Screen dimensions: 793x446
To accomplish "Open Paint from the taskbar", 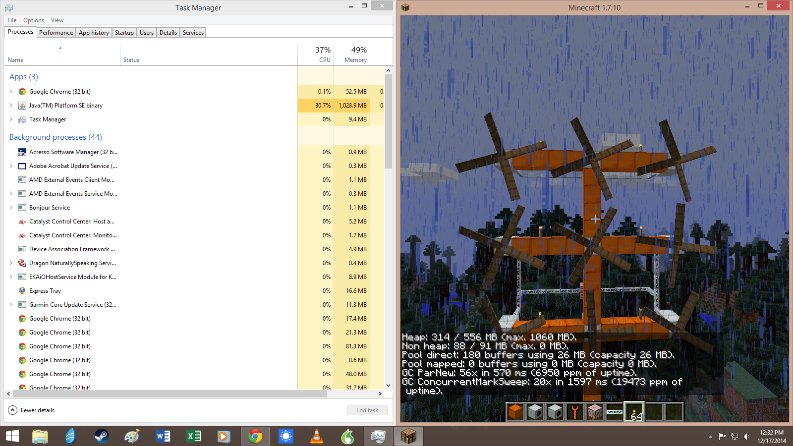I will [132, 436].
